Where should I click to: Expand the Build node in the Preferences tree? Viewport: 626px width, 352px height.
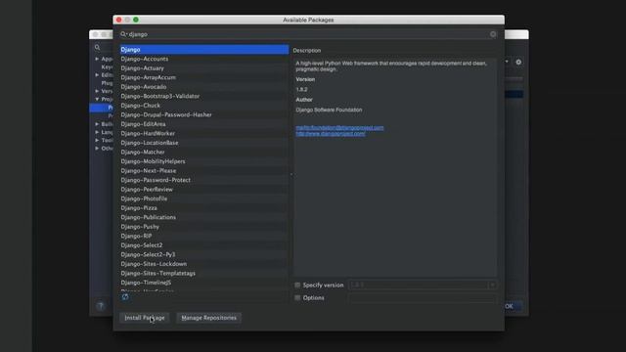97,124
